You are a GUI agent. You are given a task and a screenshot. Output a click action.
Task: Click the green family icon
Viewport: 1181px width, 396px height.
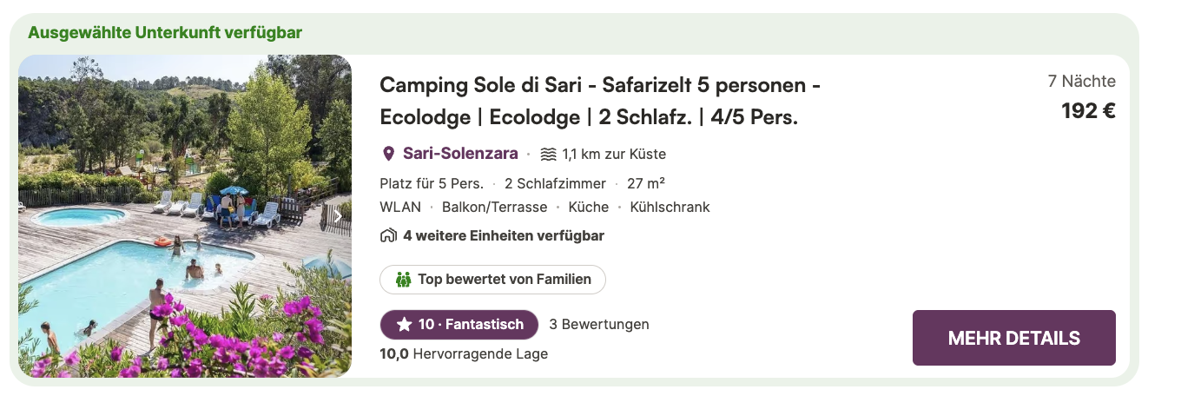tap(403, 280)
